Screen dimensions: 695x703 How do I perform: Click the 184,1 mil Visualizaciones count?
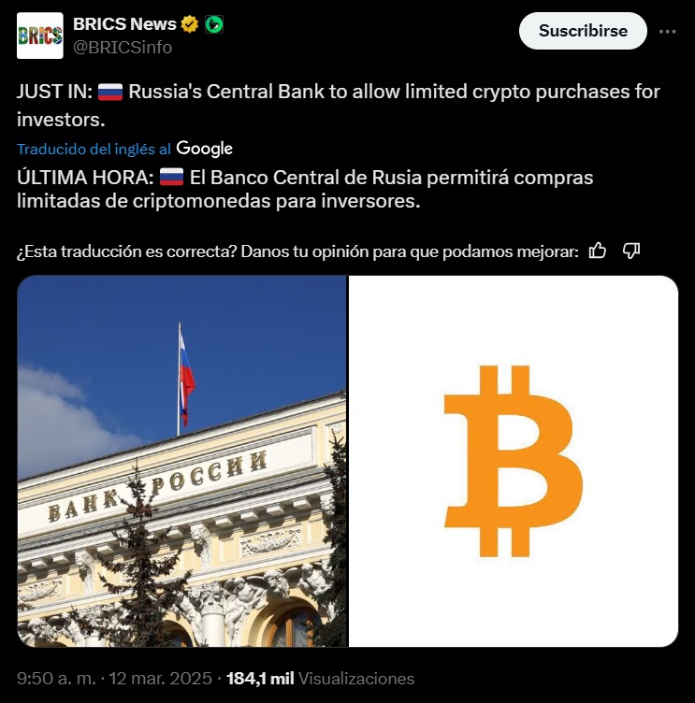(x=320, y=679)
